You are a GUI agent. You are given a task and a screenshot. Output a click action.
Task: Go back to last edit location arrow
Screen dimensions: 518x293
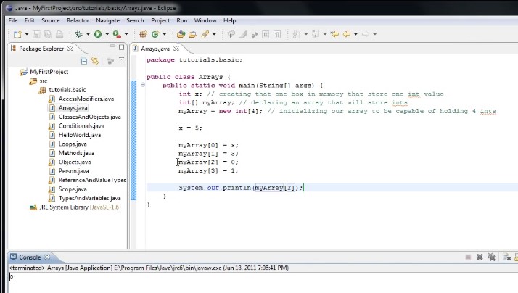pos(334,34)
